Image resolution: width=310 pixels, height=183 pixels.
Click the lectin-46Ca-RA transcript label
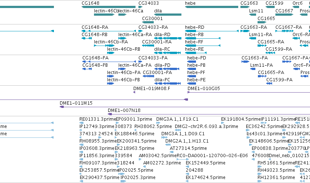[x=135, y=35]
